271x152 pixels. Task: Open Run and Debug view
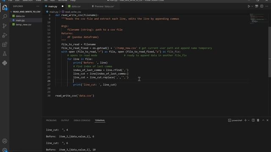click(x=5, y=35)
